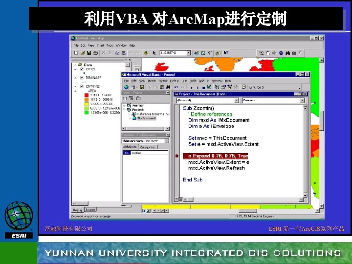Click the Project Explorer icon in Visual Basic toolbar
The width and height of the screenshot is (352, 264).
217,87
